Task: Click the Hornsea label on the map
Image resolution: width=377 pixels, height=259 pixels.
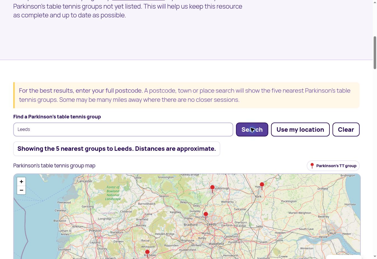Action: click(x=350, y=204)
